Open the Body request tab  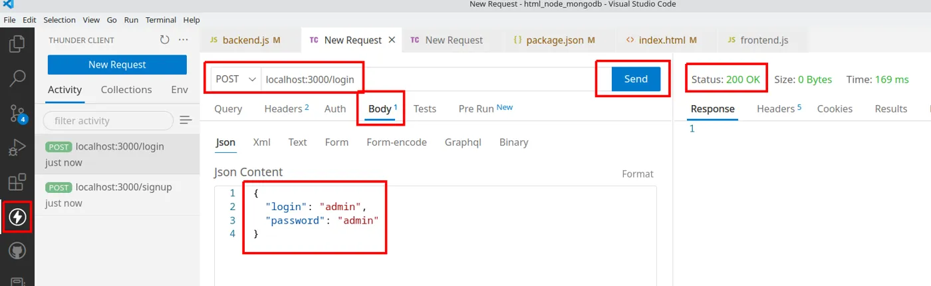382,108
